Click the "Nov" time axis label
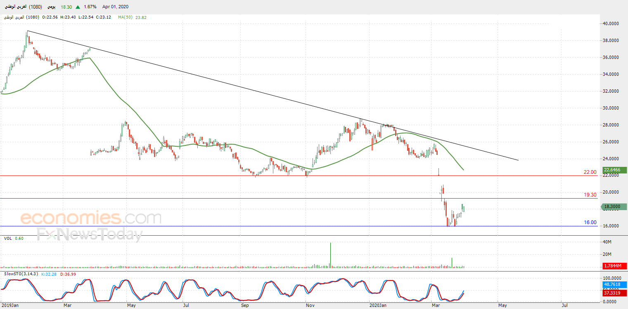 coord(310,305)
